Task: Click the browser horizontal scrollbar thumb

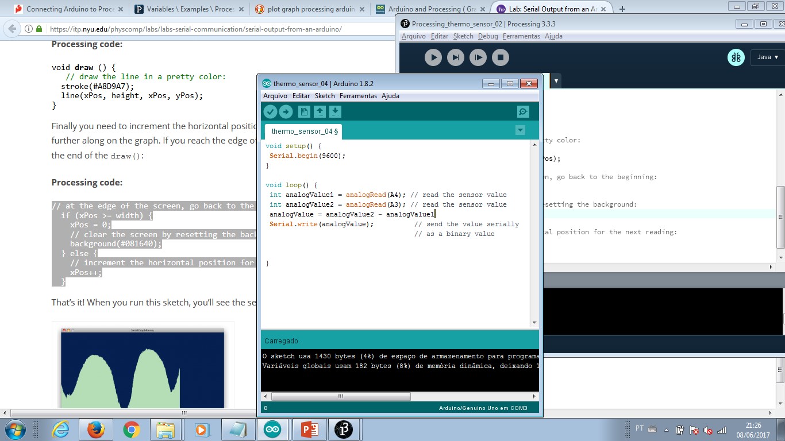Action: point(184,413)
